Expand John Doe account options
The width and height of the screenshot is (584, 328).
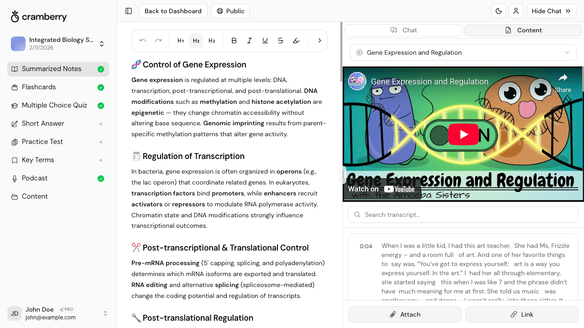pos(105,313)
